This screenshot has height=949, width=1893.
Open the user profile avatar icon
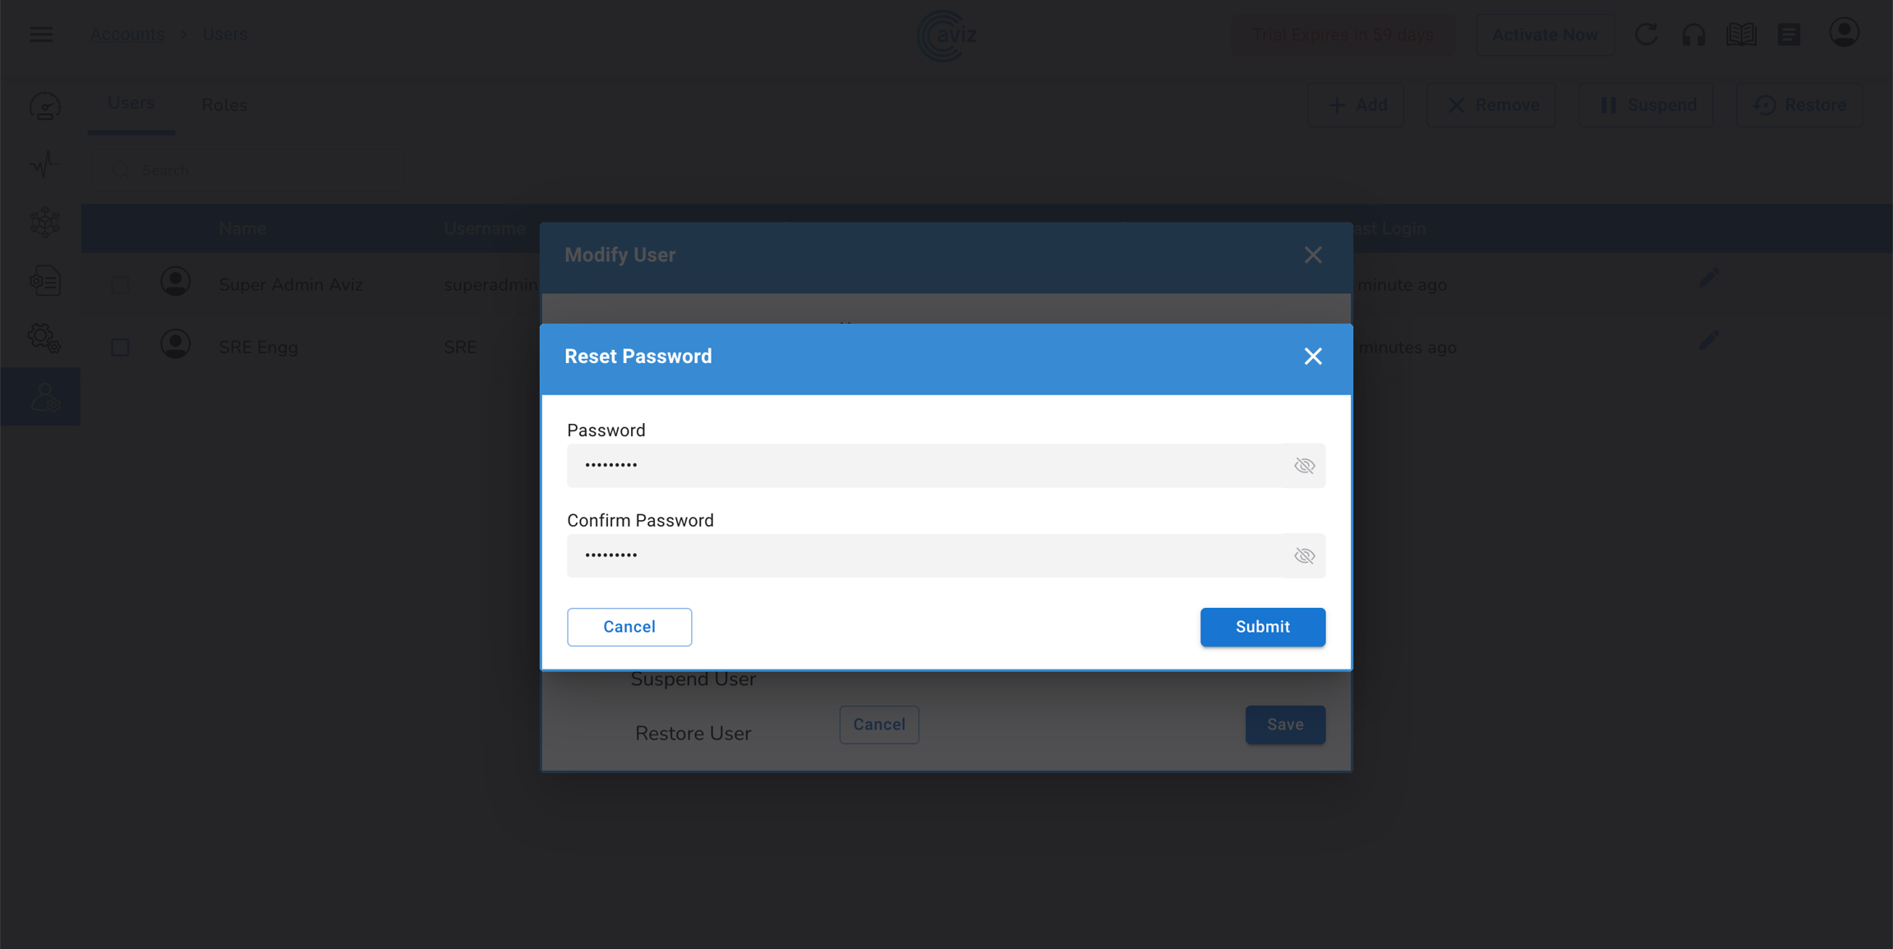(x=1844, y=33)
